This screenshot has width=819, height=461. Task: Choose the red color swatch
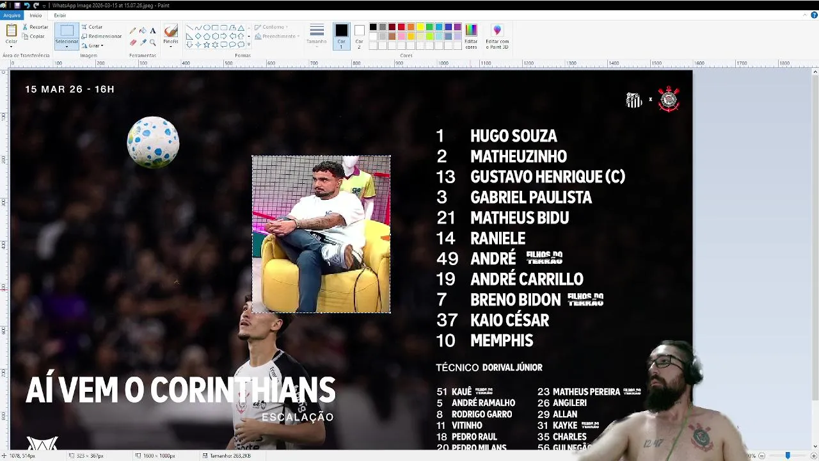pos(401,27)
